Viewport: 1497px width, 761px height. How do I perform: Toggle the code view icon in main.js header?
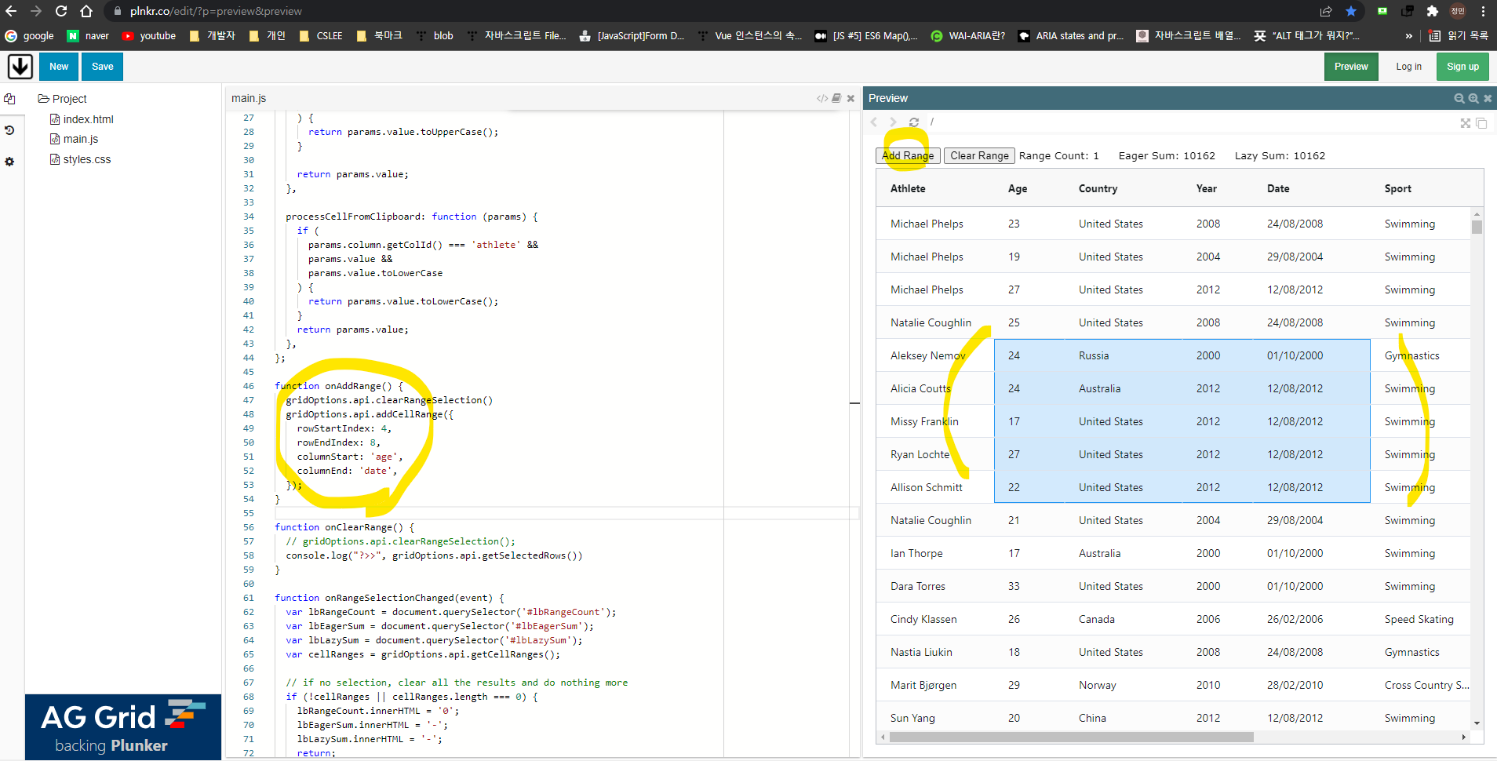pyautogui.click(x=821, y=98)
